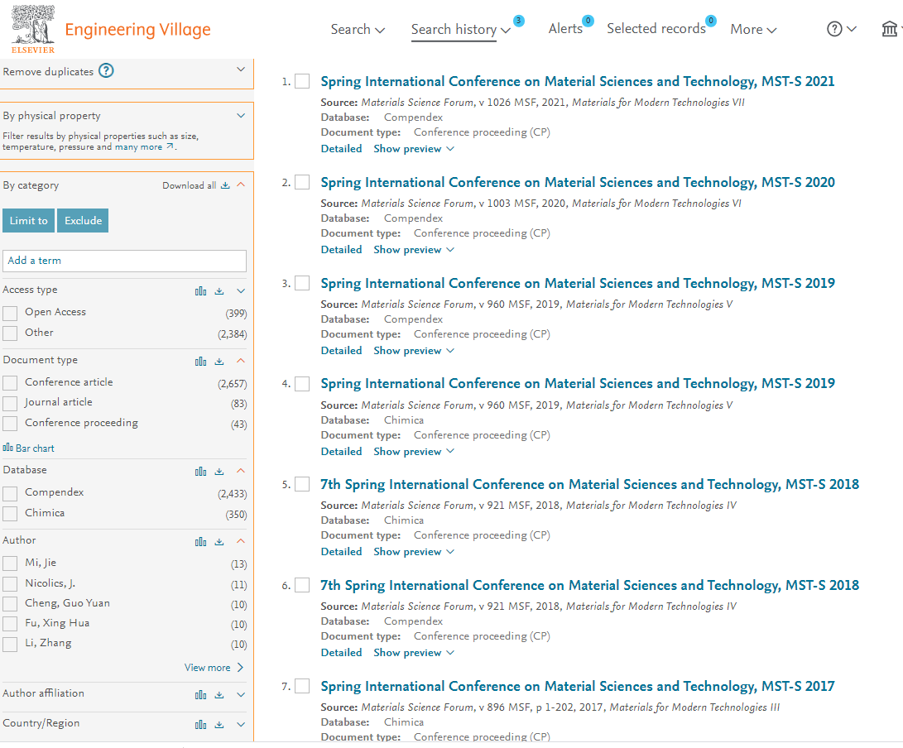Download Document type facet data
The image size is (903, 748).
click(x=219, y=362)
